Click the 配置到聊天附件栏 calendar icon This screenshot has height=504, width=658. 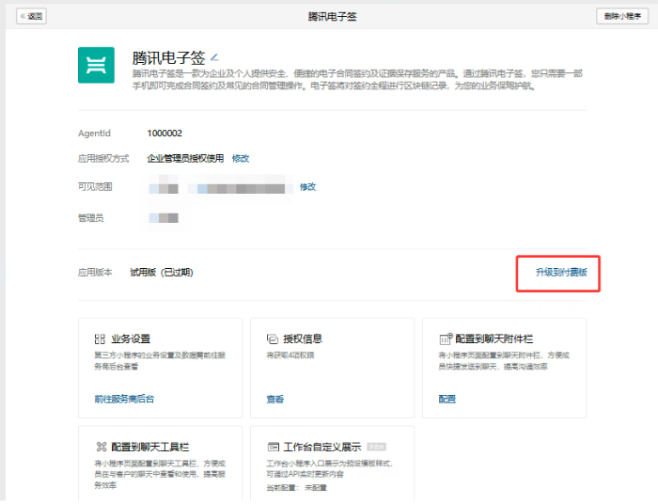point(446,339)
